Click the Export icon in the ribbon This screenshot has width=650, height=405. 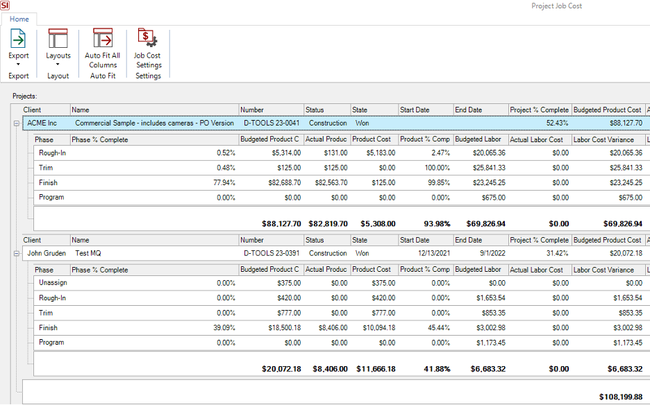click(18, 39)
